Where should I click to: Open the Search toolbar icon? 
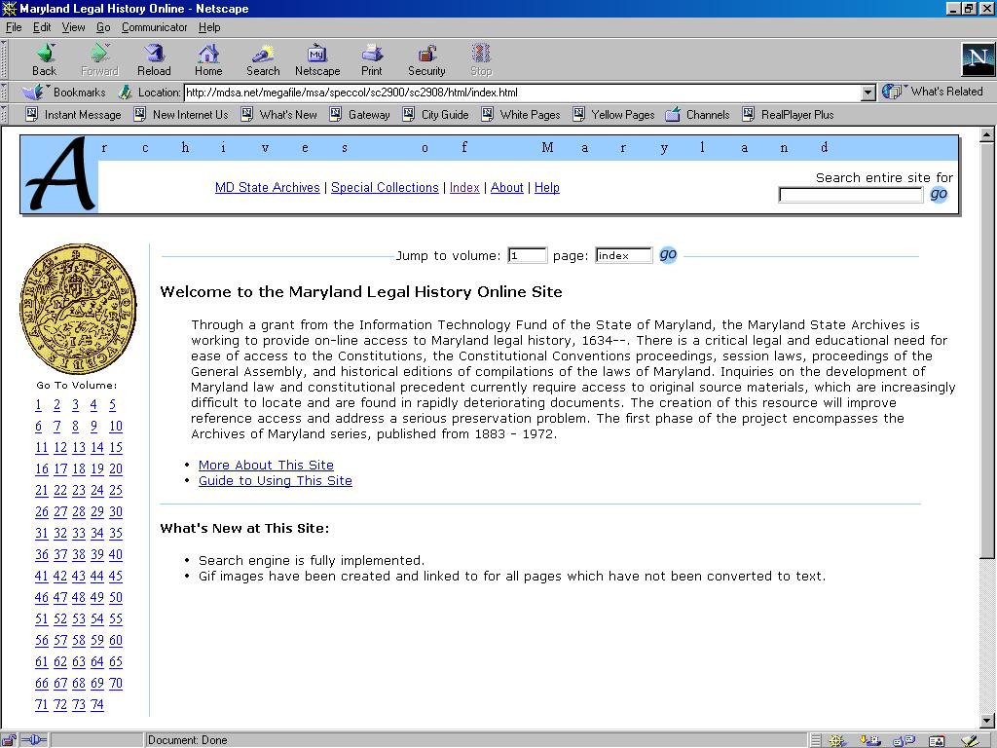coord(263,59)
